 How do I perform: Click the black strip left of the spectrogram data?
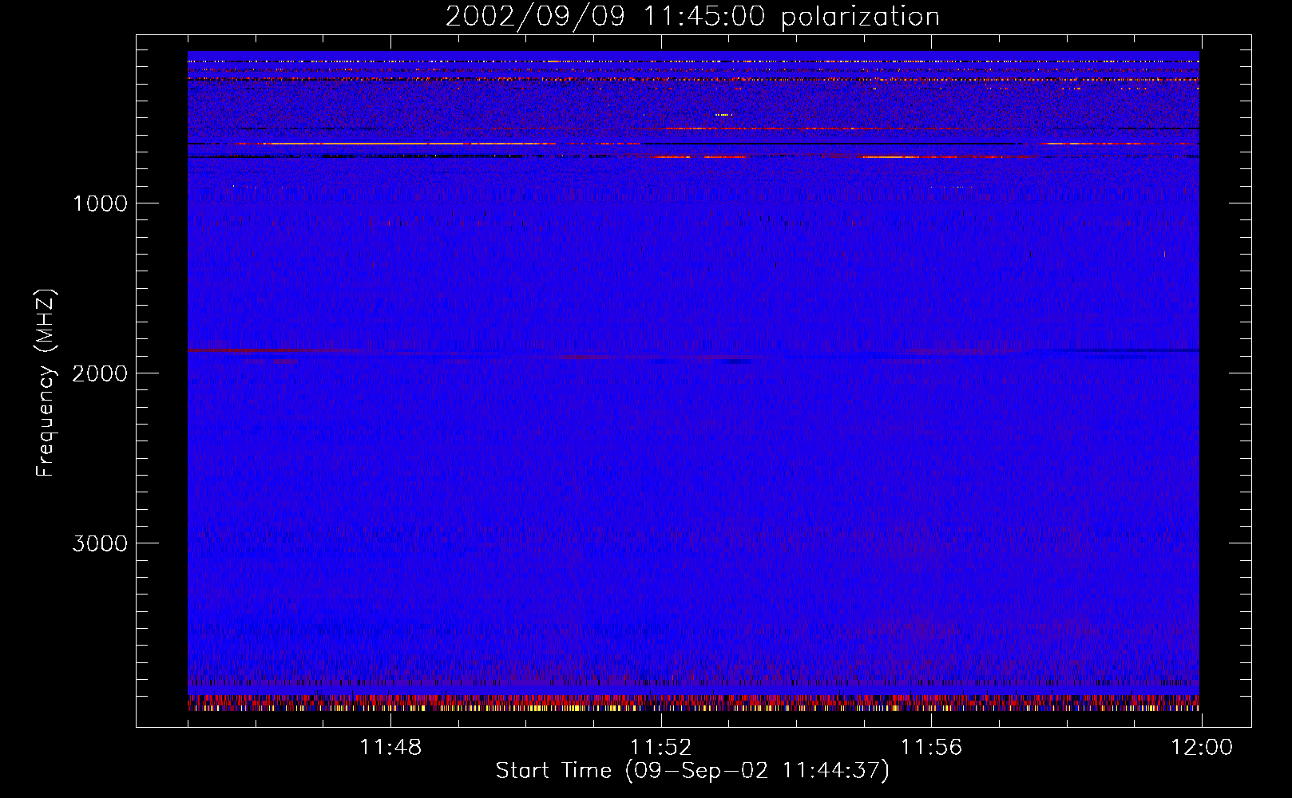coord(162,381)
